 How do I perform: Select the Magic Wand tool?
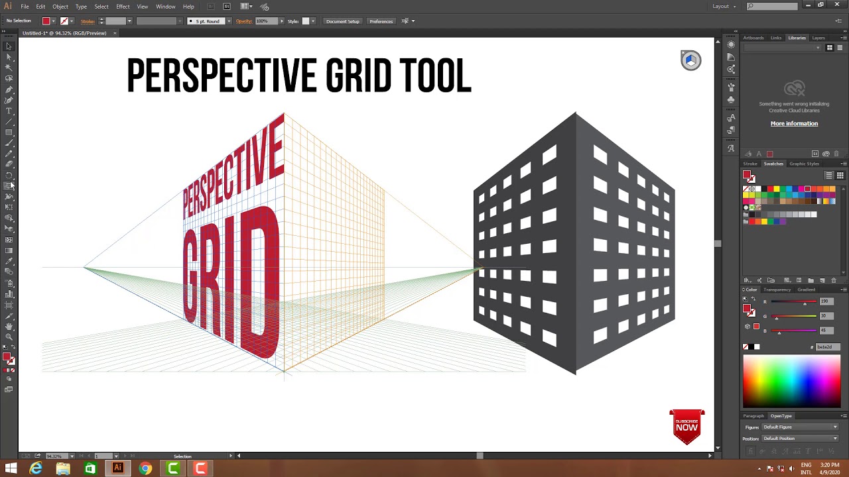[9, 68]
